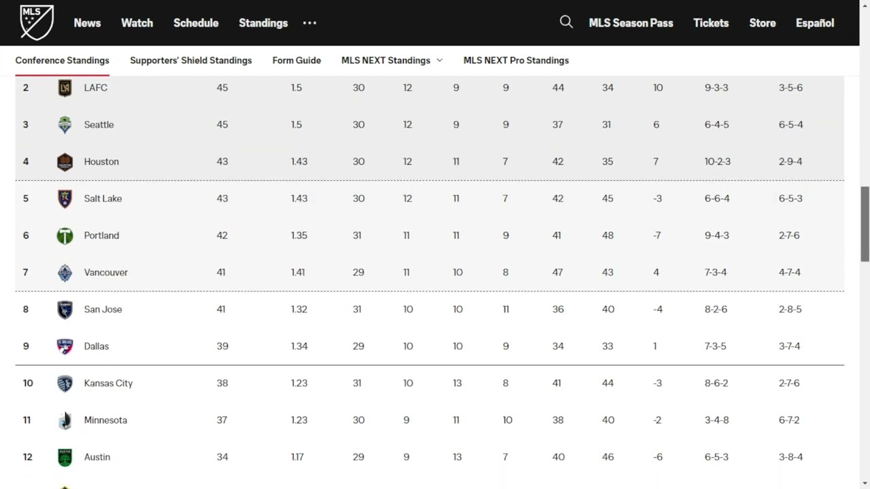Select Kansas City's points value 38
Image resolution: width=870 pixels, height=489 pixels.
222,383
